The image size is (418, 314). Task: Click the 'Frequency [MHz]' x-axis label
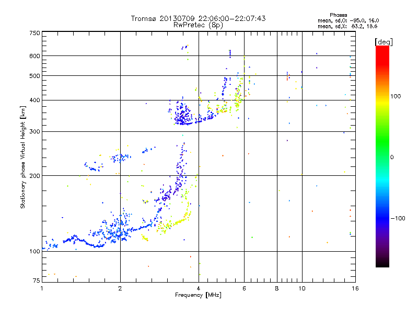[x=198, y=295]
